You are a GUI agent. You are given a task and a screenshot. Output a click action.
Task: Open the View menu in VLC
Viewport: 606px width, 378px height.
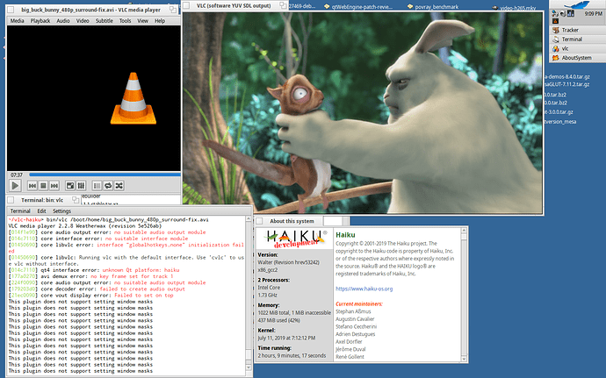click(142, 21)
